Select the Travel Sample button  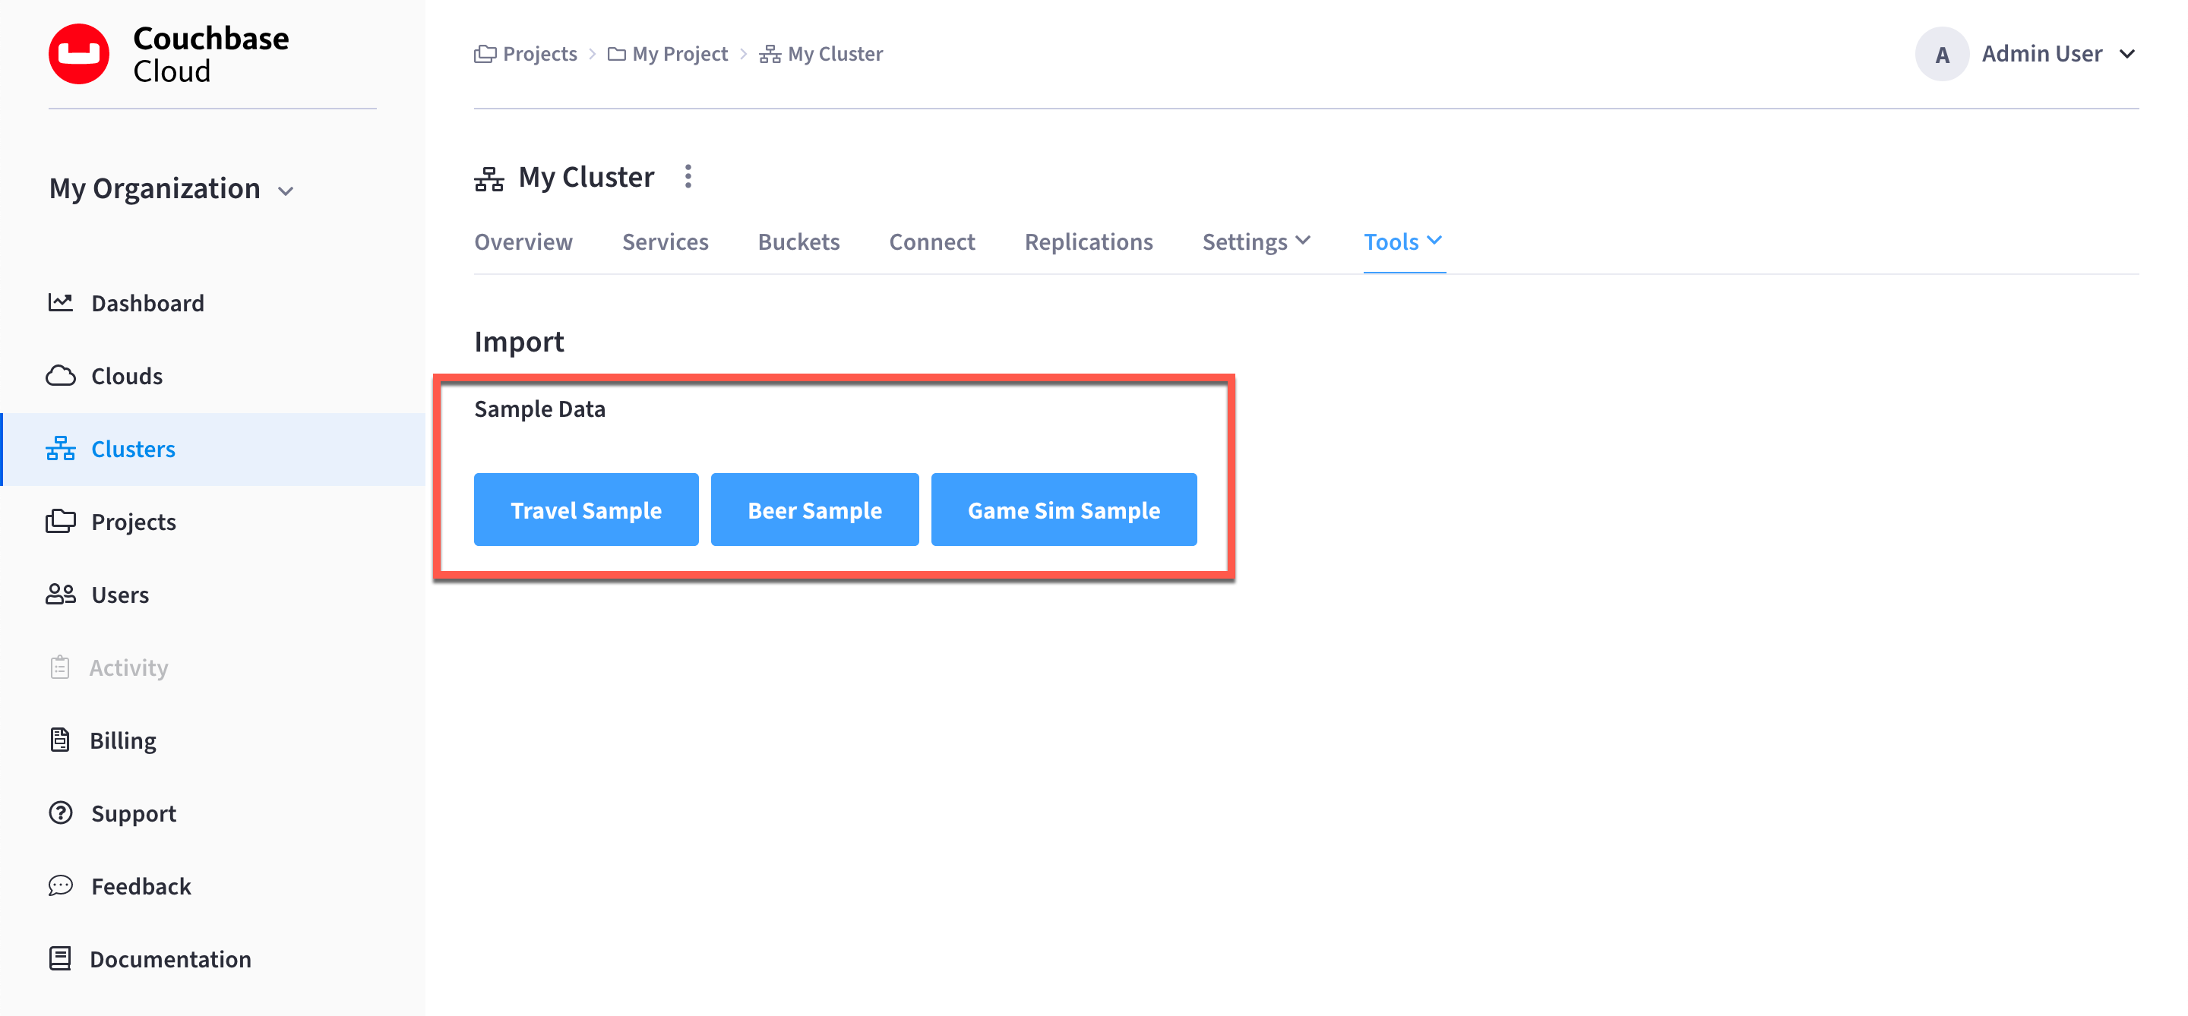586,510
